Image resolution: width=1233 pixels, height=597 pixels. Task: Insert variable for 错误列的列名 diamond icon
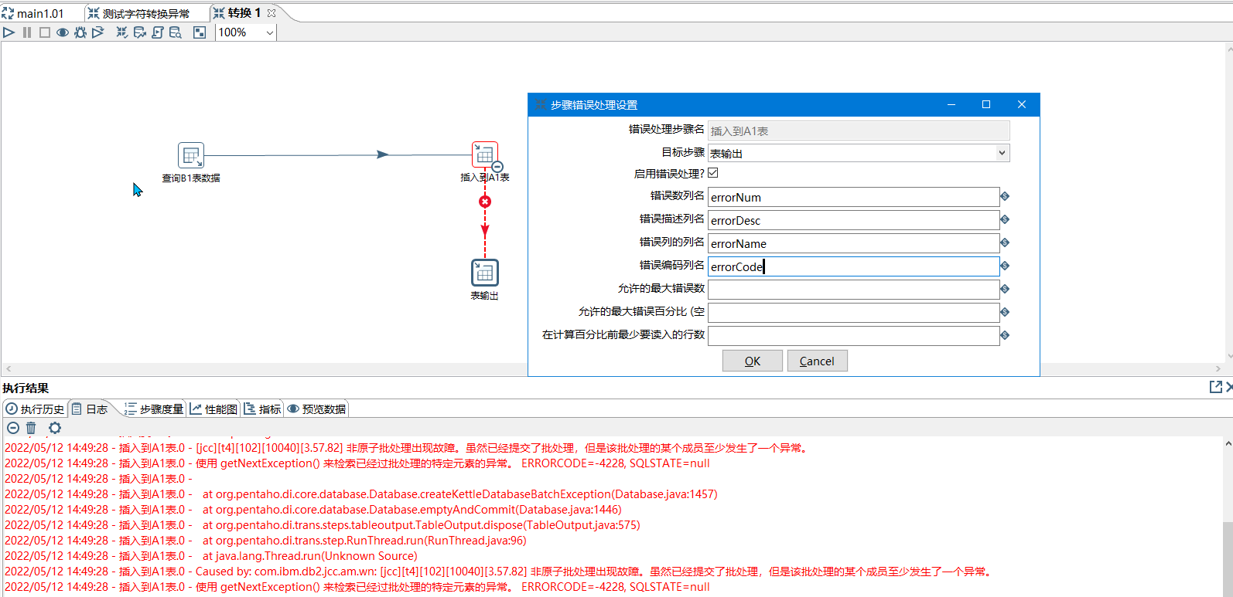click(x=1005, y=243)
